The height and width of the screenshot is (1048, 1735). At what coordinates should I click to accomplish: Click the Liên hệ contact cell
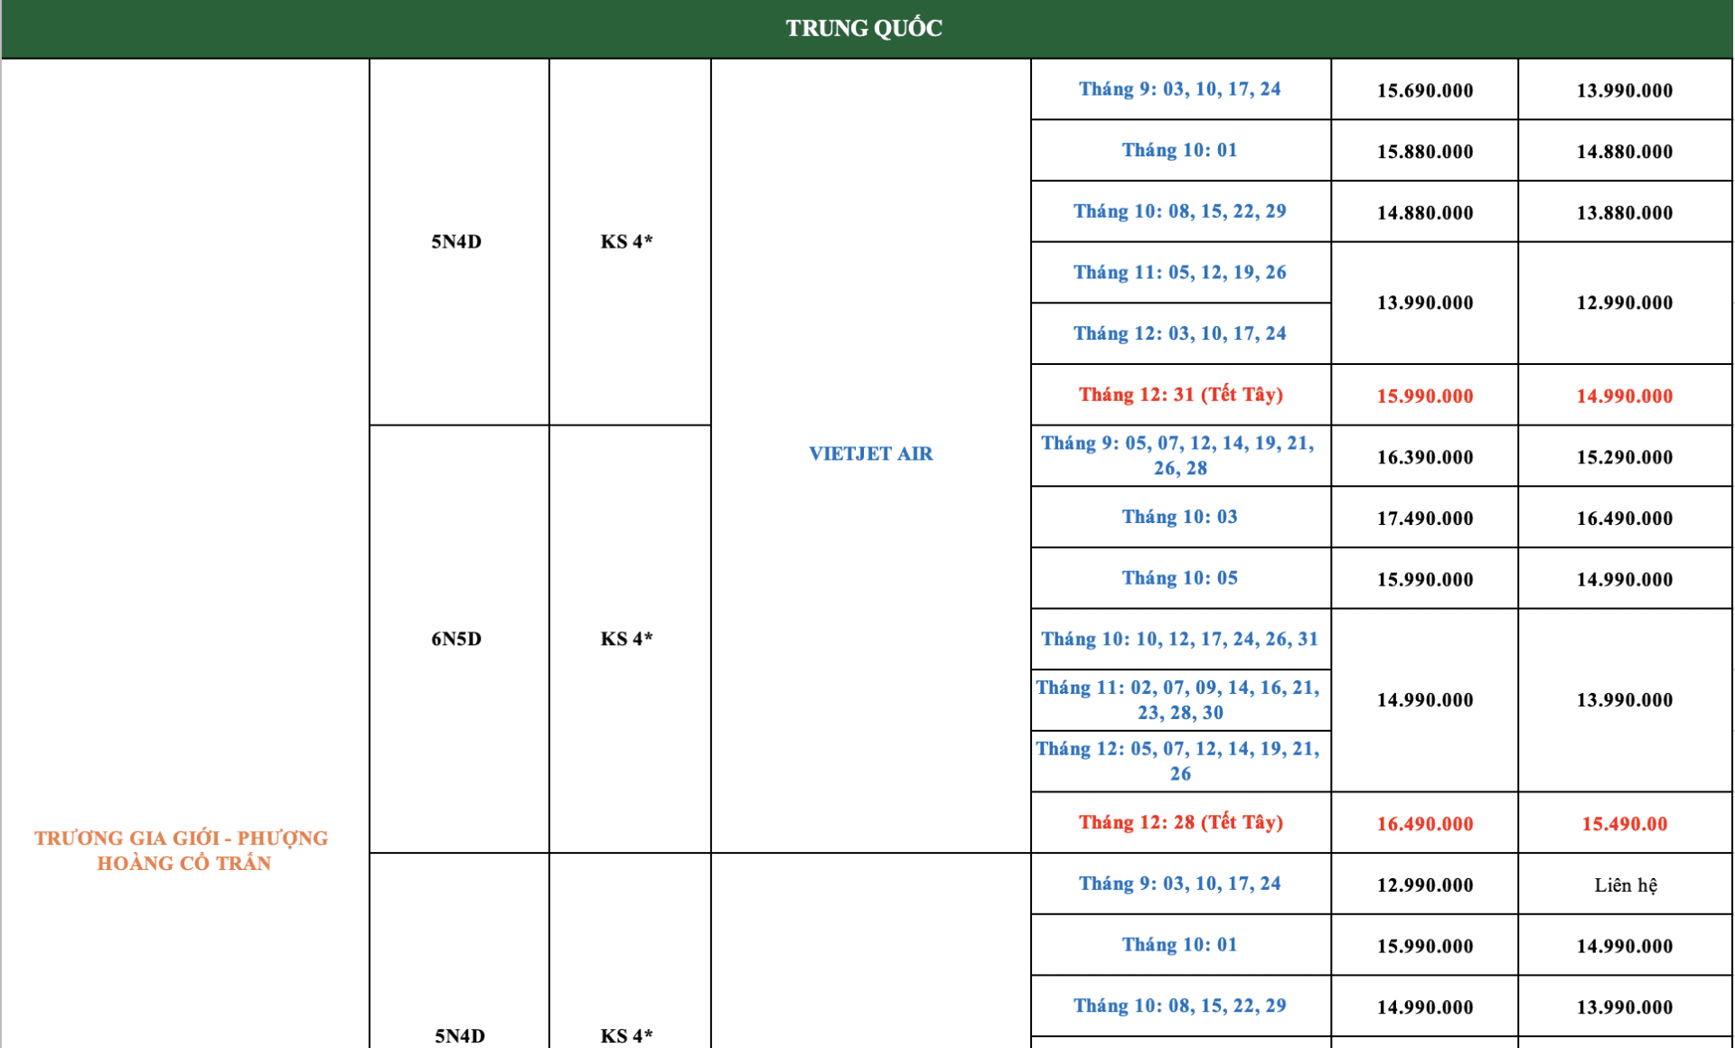click(x=1625, y=885)
